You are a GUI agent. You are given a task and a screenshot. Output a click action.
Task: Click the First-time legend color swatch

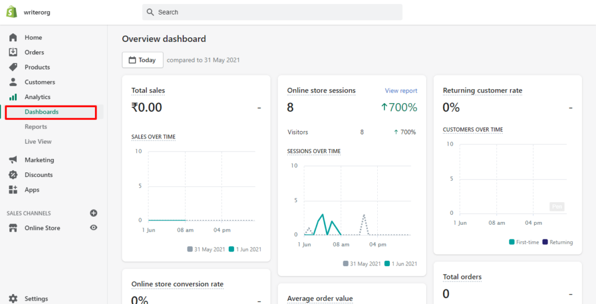[512, 242]
